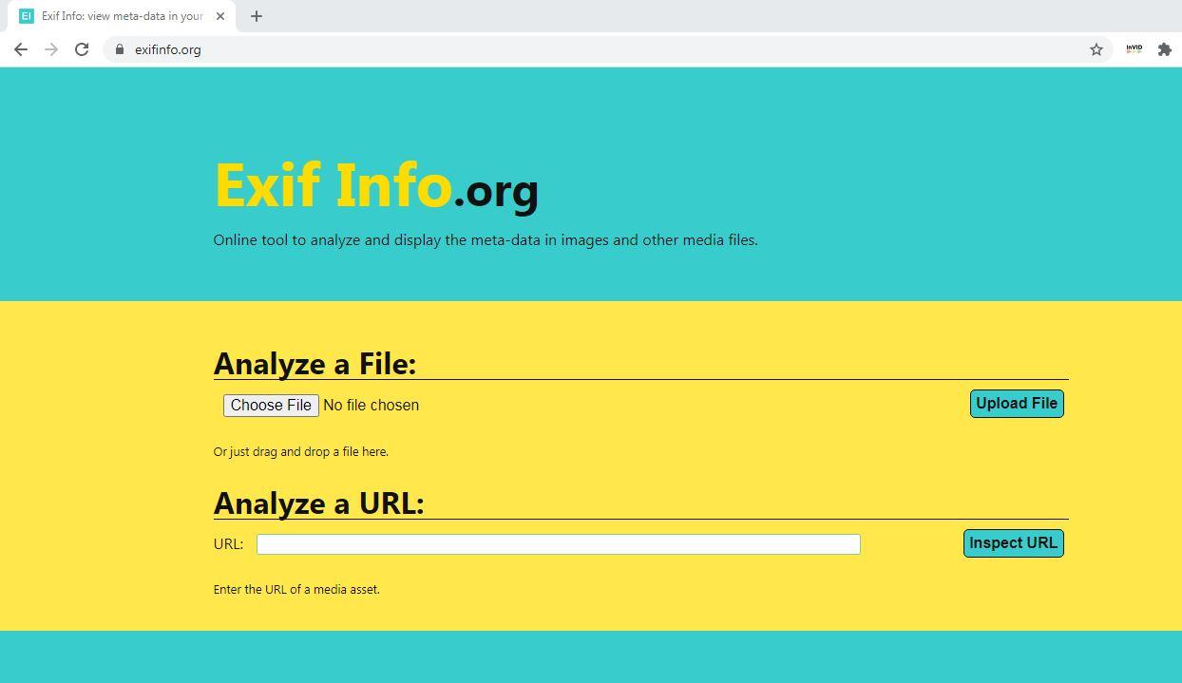
Task: Select the Exif Info browser tab
Action: click(x=123, y=16)
